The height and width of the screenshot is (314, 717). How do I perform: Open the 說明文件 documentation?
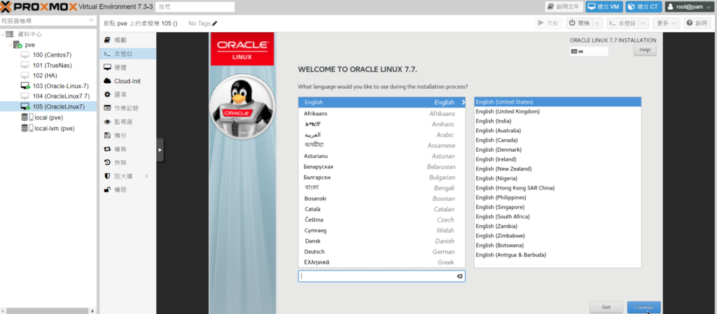pyautogui.click(x=563, y=6)
